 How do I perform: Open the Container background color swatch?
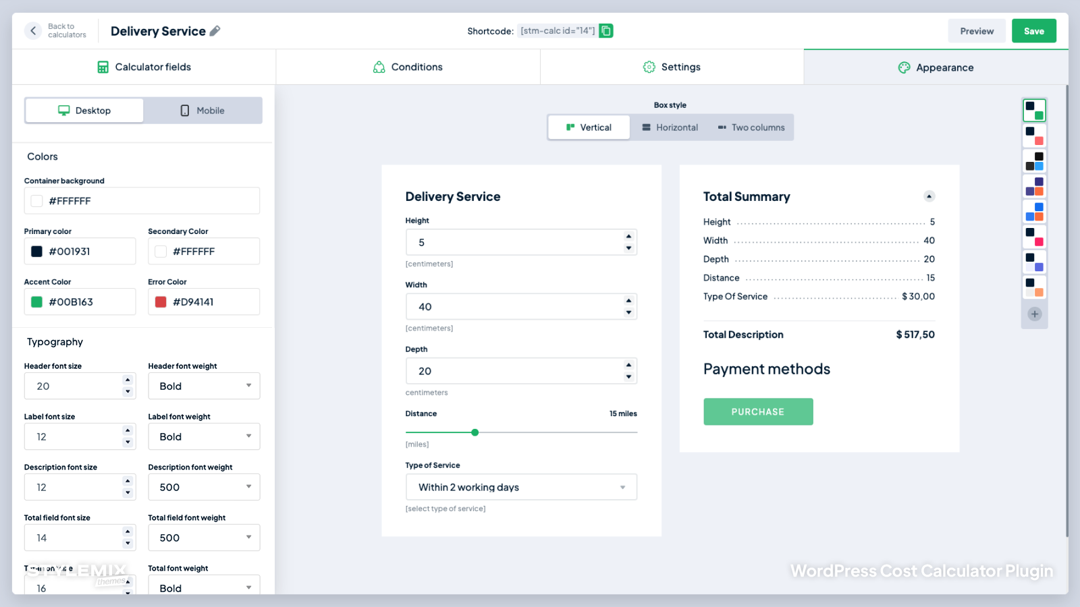click(x=37, y=201)
